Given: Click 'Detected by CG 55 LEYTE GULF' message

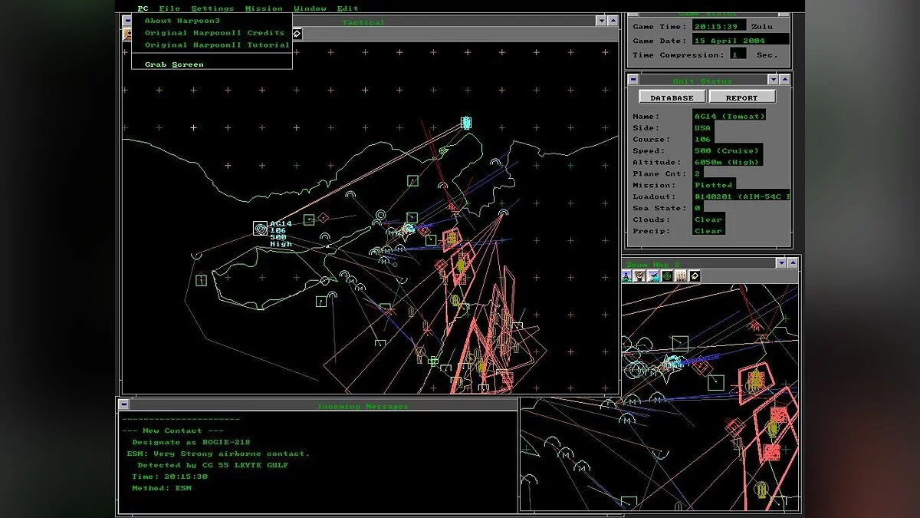Looking at the screenshot, I should coord(213,465).
